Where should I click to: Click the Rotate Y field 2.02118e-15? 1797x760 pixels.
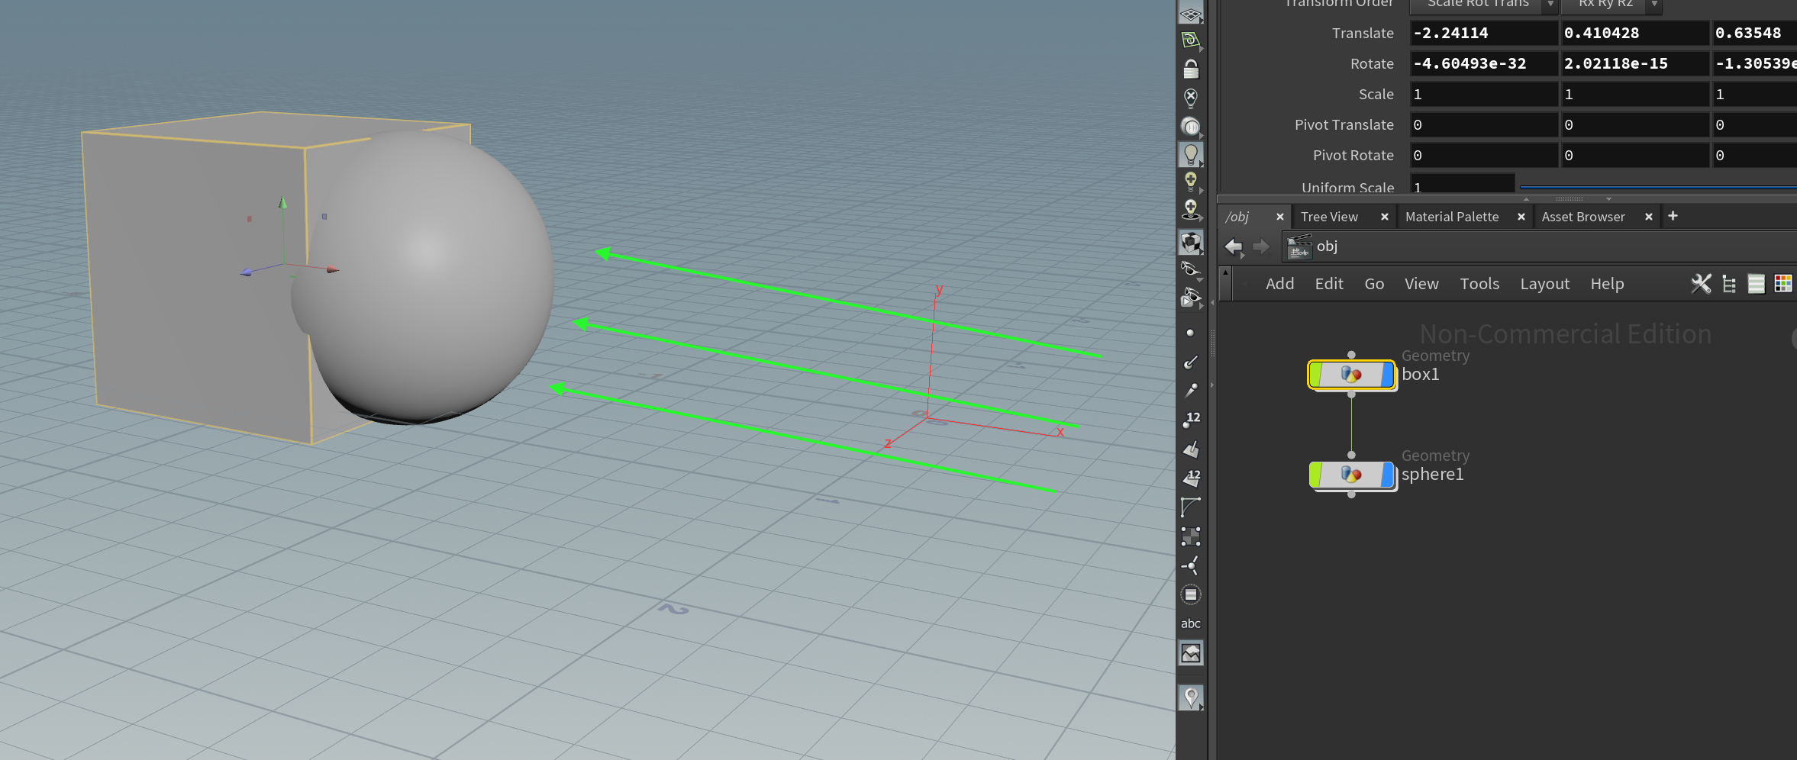click(1634, 64)
